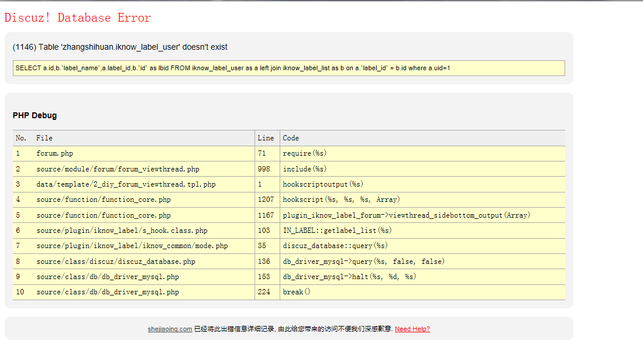
Task: Select db_driver_mysql.php path in row 10
Action: point(108,292)
